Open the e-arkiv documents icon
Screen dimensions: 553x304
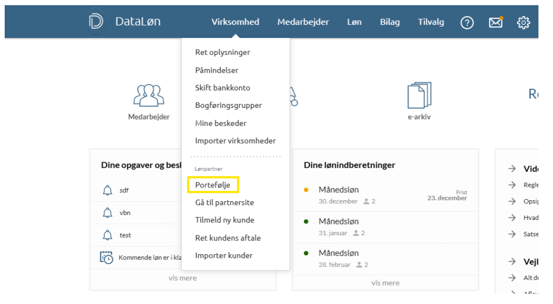(x=419, y=95)
